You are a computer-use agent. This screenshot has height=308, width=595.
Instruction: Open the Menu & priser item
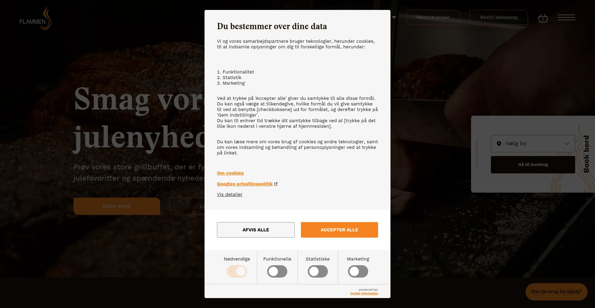click(x=433, y=17)
